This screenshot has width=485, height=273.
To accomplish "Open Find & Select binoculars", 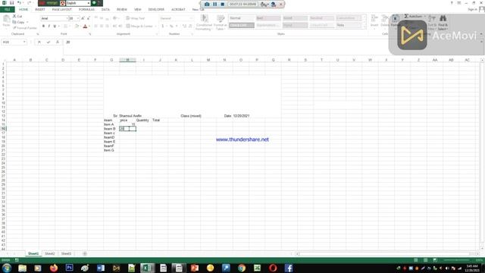I will click(443, 22).
